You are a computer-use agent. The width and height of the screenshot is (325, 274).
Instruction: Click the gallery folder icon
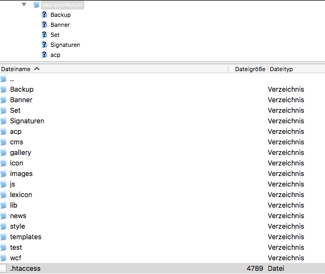click(x=4, y=153)
